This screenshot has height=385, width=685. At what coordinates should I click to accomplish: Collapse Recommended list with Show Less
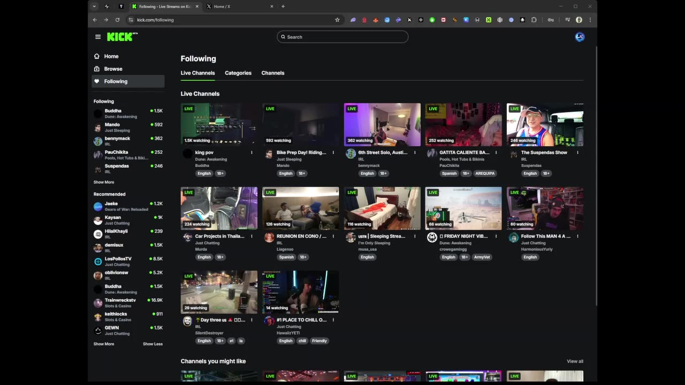[153, 344]
